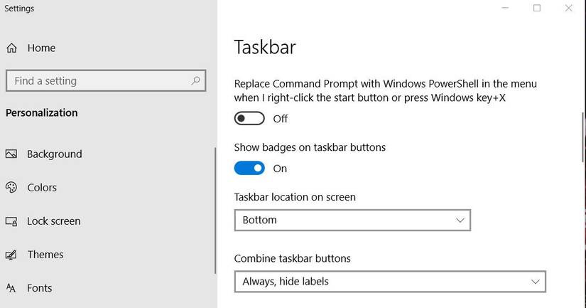The width and height of the screenshot is (586, 308).
Task: Click the chevron next to Bottom
Action: [x=460, y=220]
